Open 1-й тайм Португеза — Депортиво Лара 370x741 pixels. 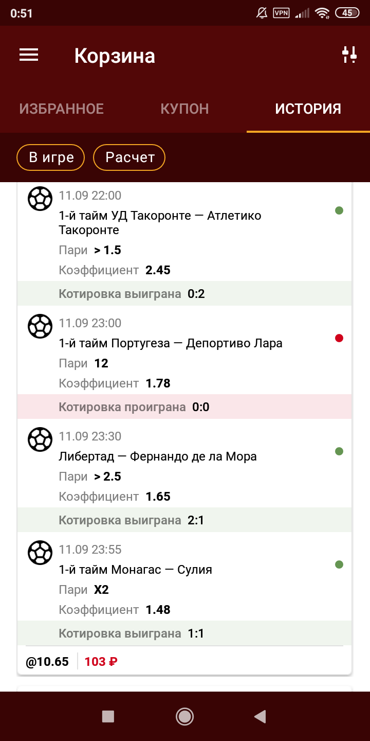[171, 343]
